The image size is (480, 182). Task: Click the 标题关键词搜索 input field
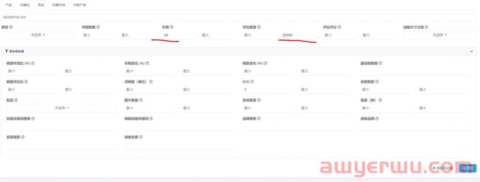tap(61, 126)
